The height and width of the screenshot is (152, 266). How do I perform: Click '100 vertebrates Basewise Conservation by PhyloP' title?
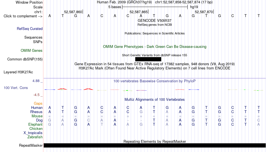tap(155, 81)
